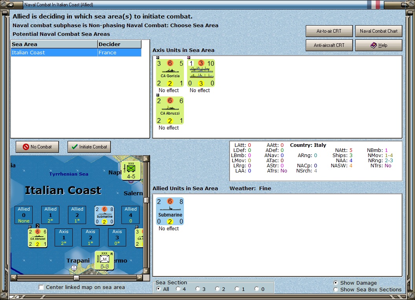
Task: Click the Axis 3 sea box section
Action: click(x=117, y=237)
